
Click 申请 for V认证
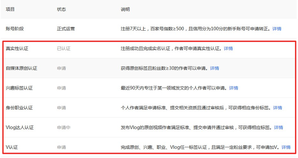pyautogui.click(x=61, y=147)
